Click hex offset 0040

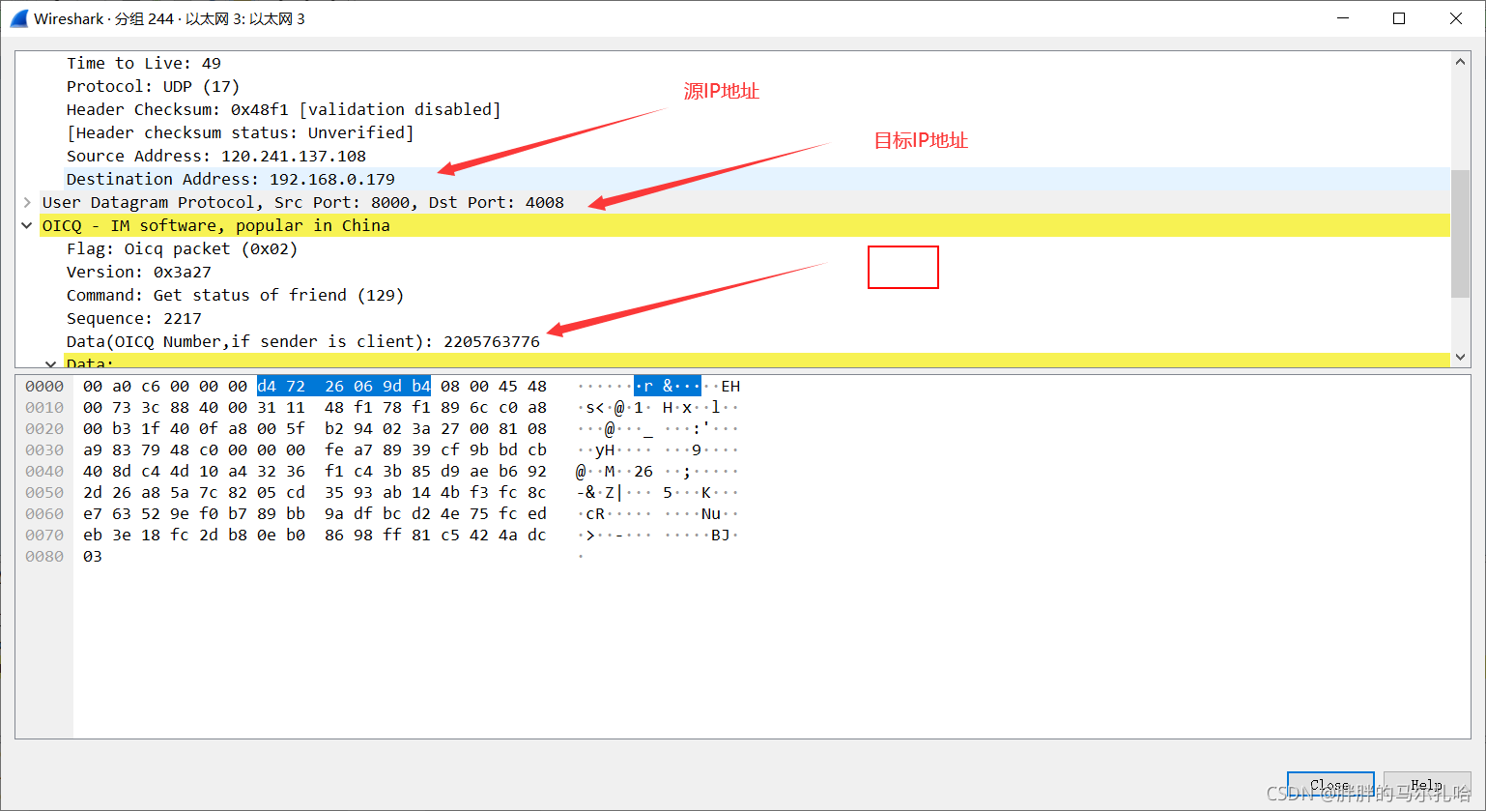[x=44, y=471]
